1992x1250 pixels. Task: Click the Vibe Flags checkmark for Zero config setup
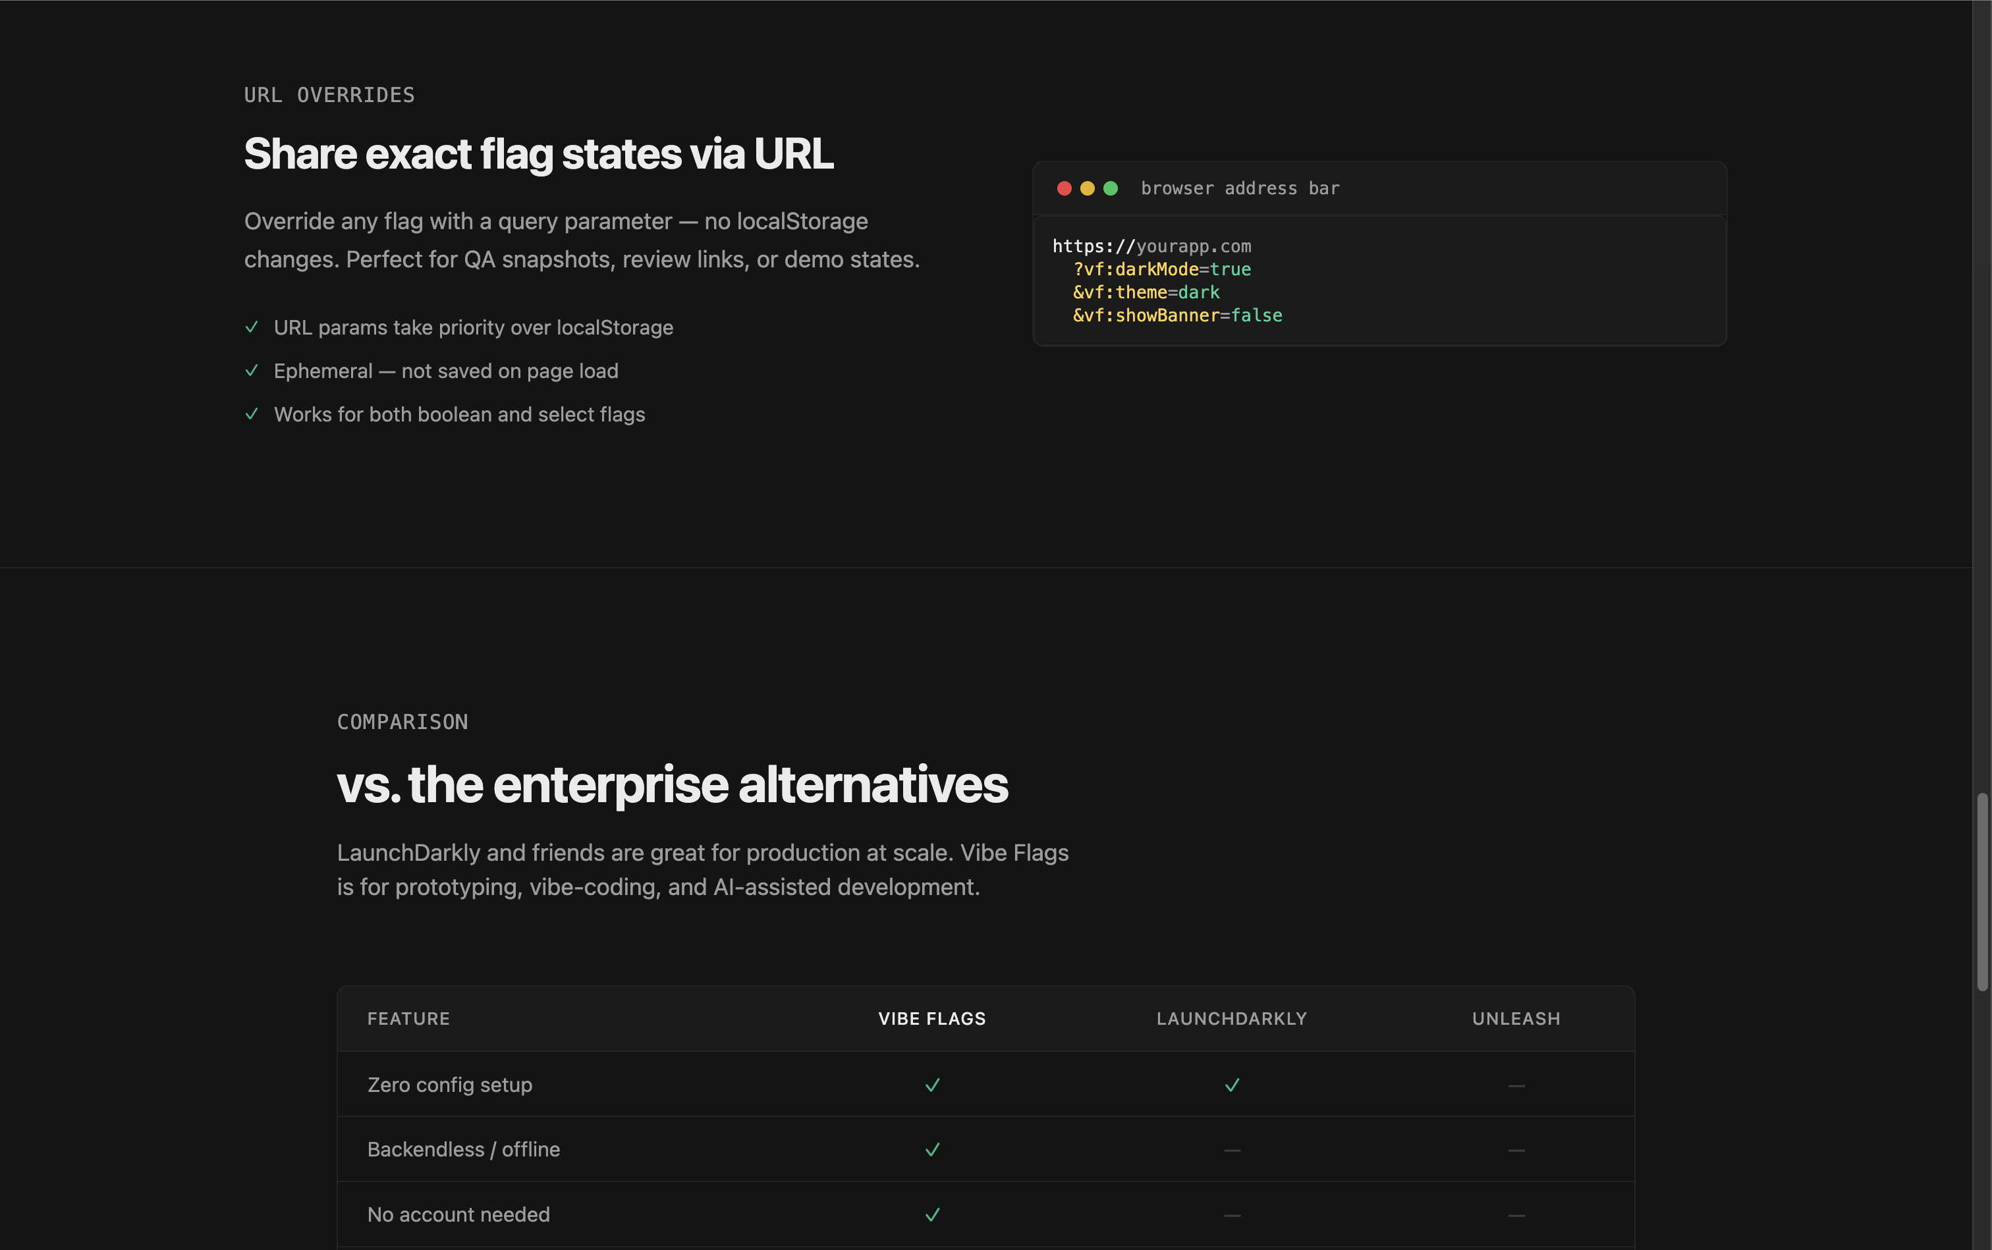(932, 1084)
